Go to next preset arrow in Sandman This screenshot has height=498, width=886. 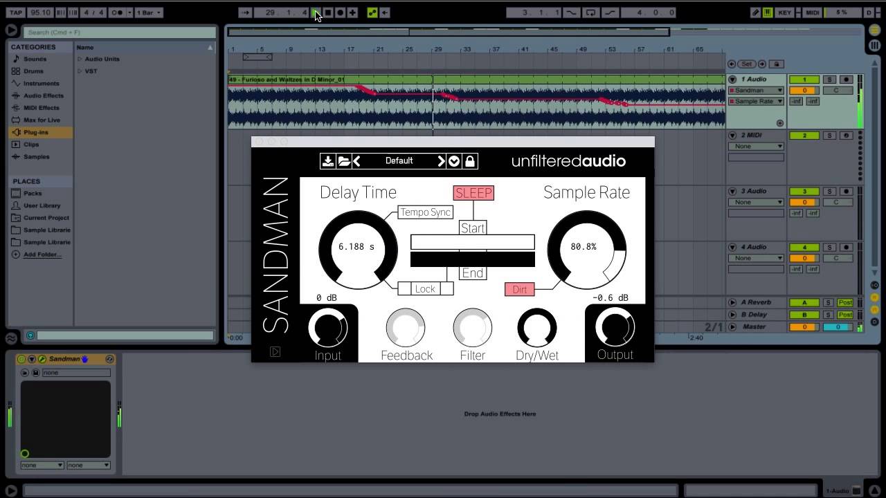pyautogui.click(x=441, y=161)
